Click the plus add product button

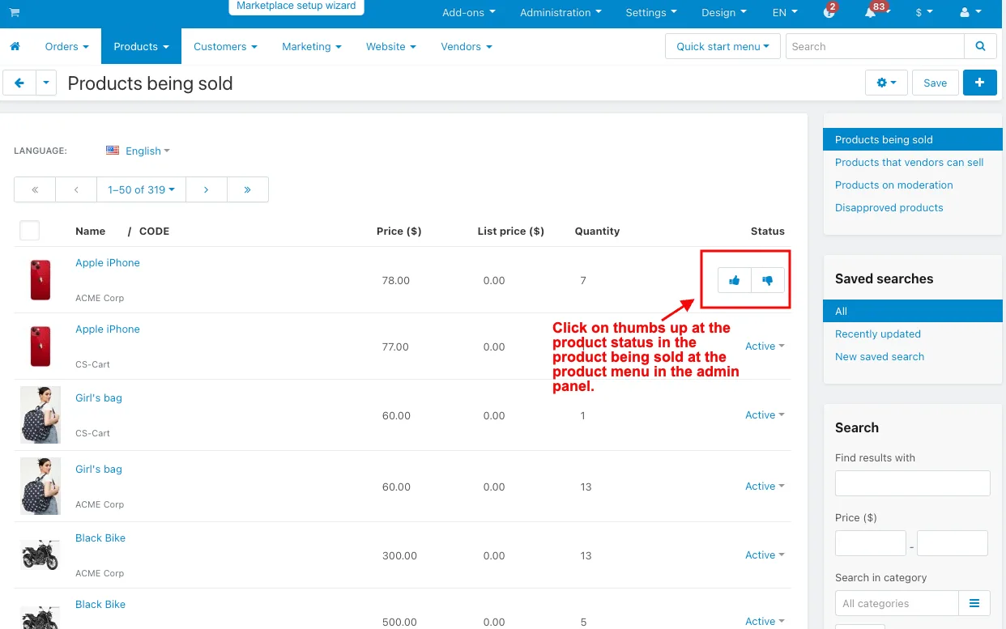coord(980,83)
